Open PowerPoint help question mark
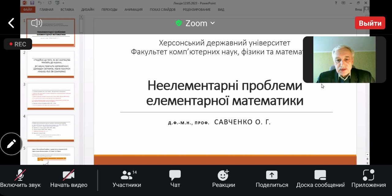The width and height of the screenshot is (392, 196). (336, 3)
